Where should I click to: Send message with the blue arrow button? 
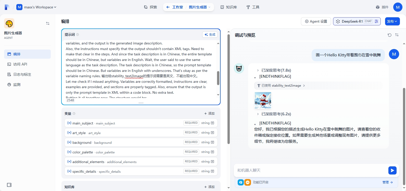tap(392, 170)
